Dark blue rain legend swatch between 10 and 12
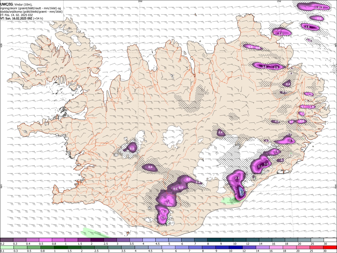Screen dimensions: 337x253 coord(236,247)
